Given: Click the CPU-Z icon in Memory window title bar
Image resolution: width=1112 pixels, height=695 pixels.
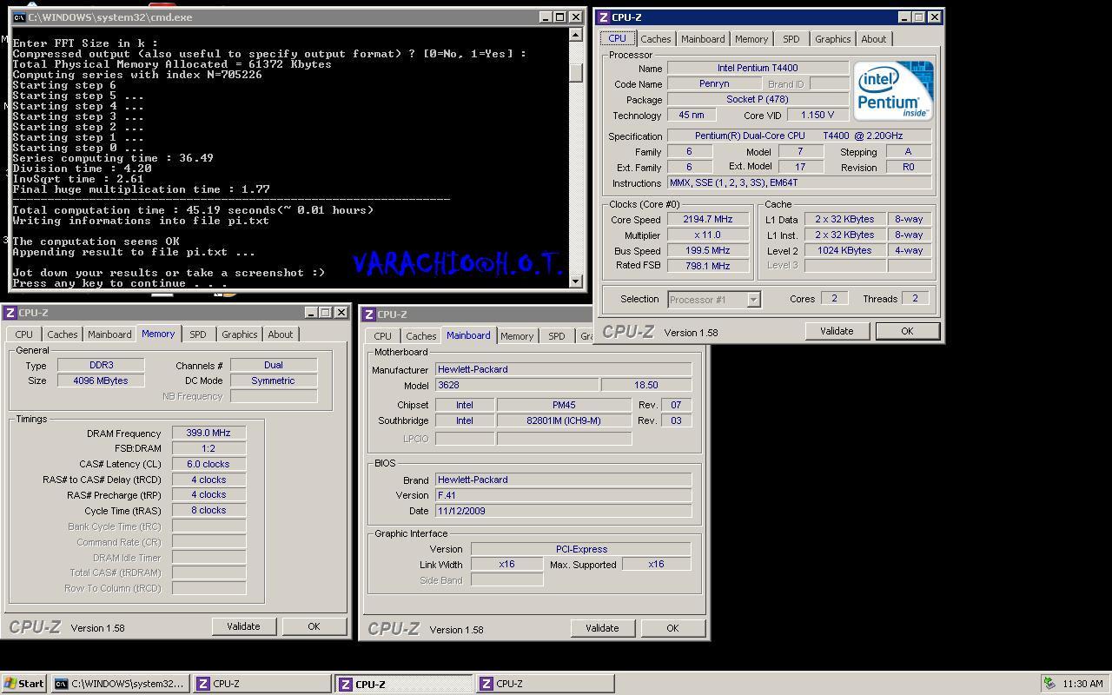Looking at the screenshot, I should pos(10,313).
